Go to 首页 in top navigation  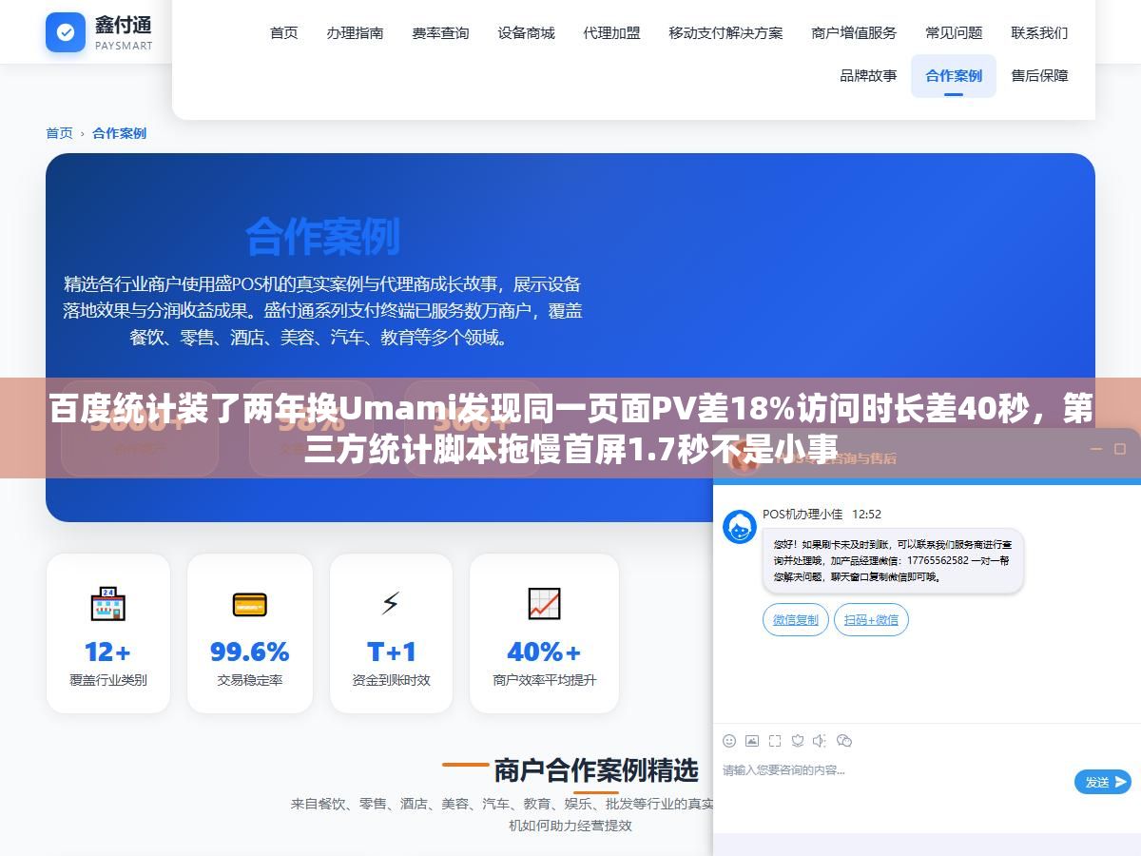pos(283,32)
